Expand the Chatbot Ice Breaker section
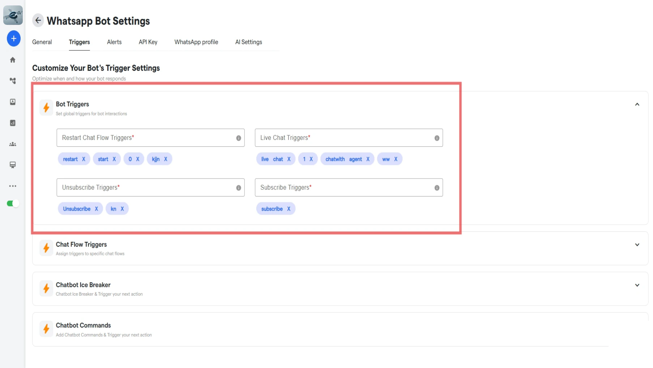This screenshot has height=368, width=653. tap(637, 285)
